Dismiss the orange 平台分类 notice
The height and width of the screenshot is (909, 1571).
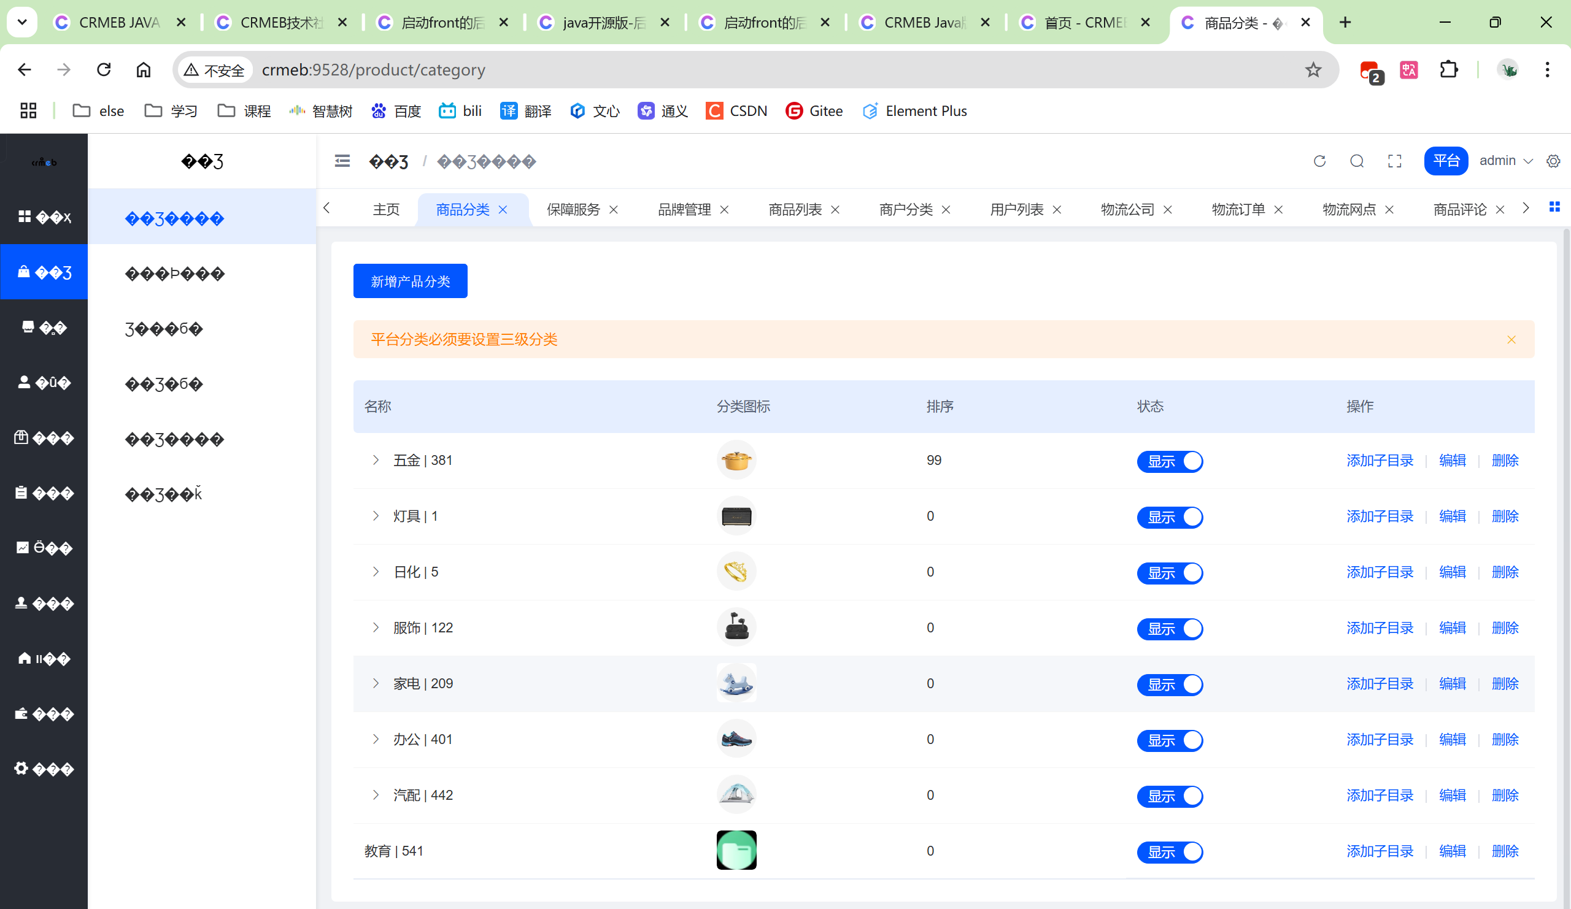coord(1511,340)
